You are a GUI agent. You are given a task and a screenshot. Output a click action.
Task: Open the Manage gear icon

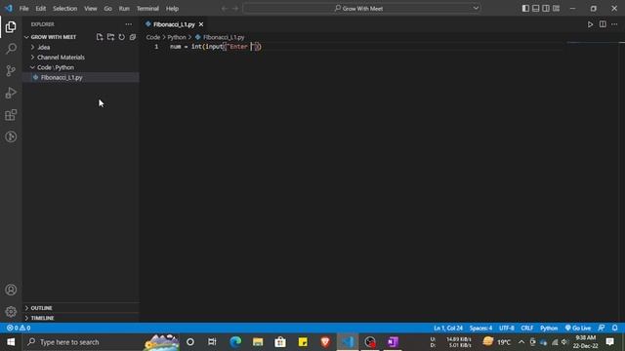click(x=11, y=312)
